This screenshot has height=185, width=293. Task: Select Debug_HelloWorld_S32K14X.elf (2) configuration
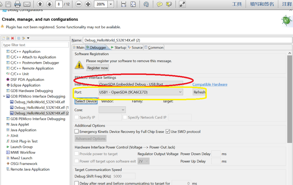39,113
